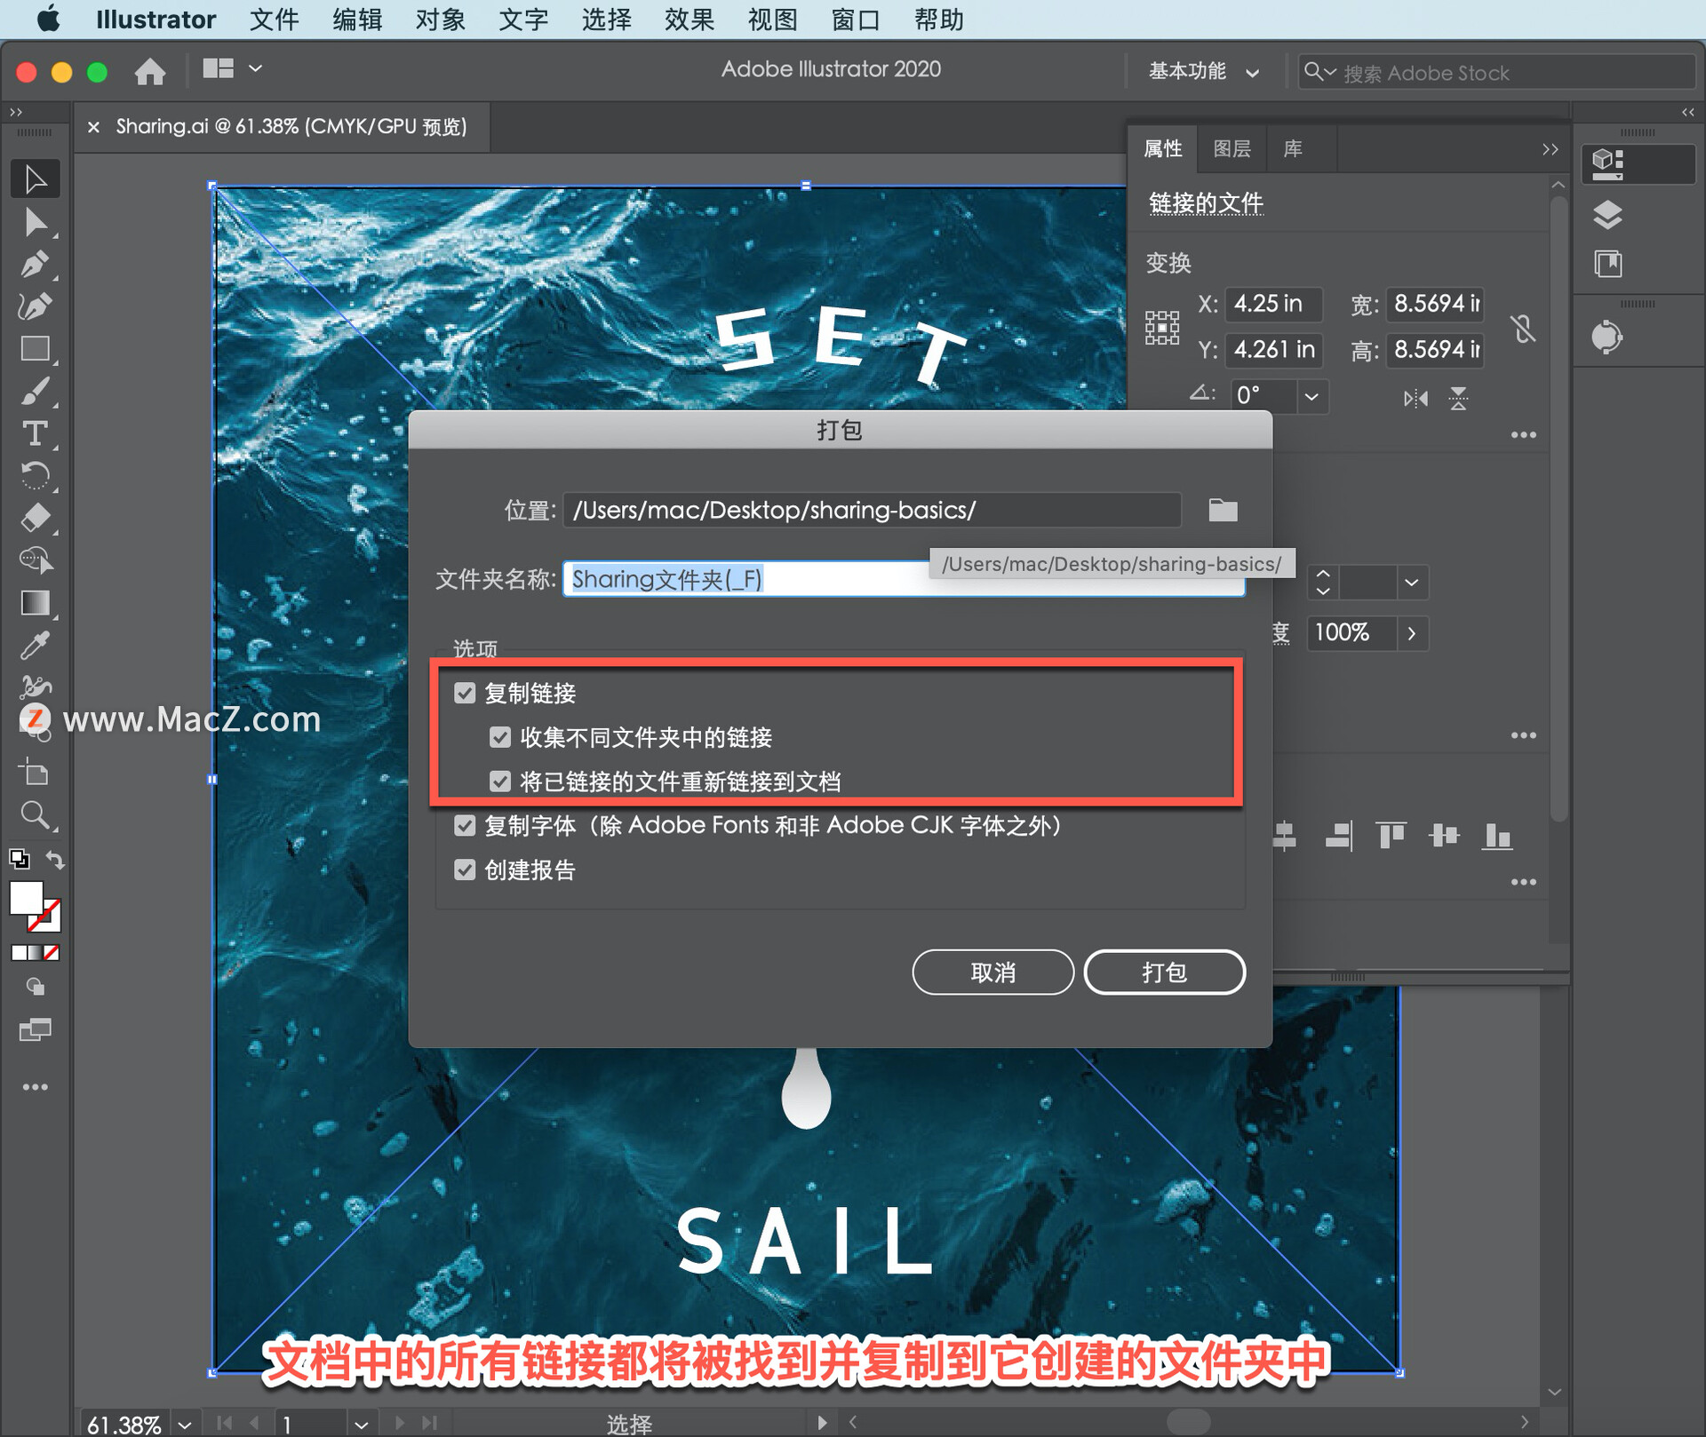Click the Home icon
The width and height of the screenshot is (1706, 1437).
150,71
